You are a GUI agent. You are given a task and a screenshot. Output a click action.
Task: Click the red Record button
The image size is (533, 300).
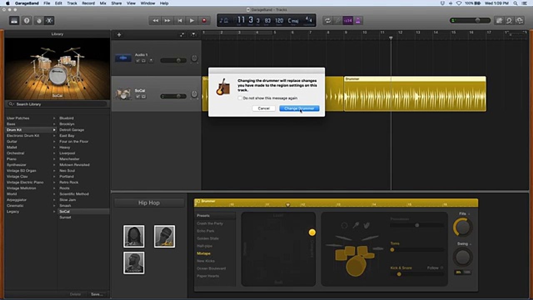(204, 20)
